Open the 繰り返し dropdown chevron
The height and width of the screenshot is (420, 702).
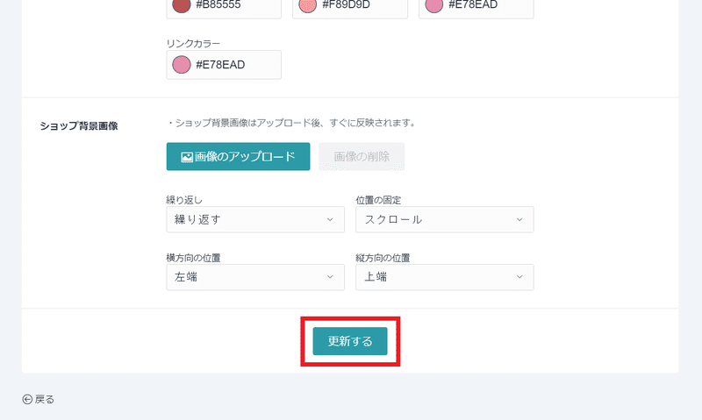[x=330, y=219]
